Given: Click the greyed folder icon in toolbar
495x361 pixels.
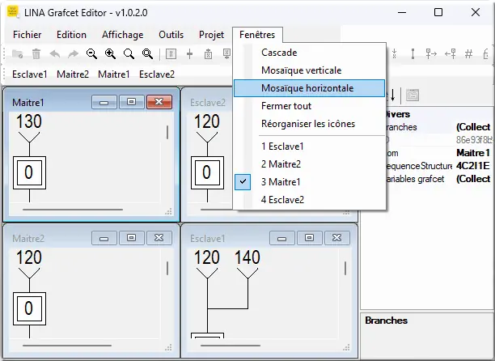Looking at the screenshot, I should pos(17,53).
